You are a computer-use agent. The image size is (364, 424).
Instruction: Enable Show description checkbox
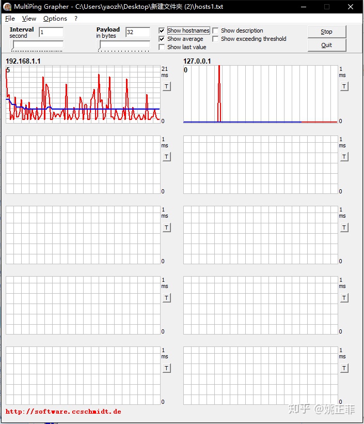click(x=215, y=31)
